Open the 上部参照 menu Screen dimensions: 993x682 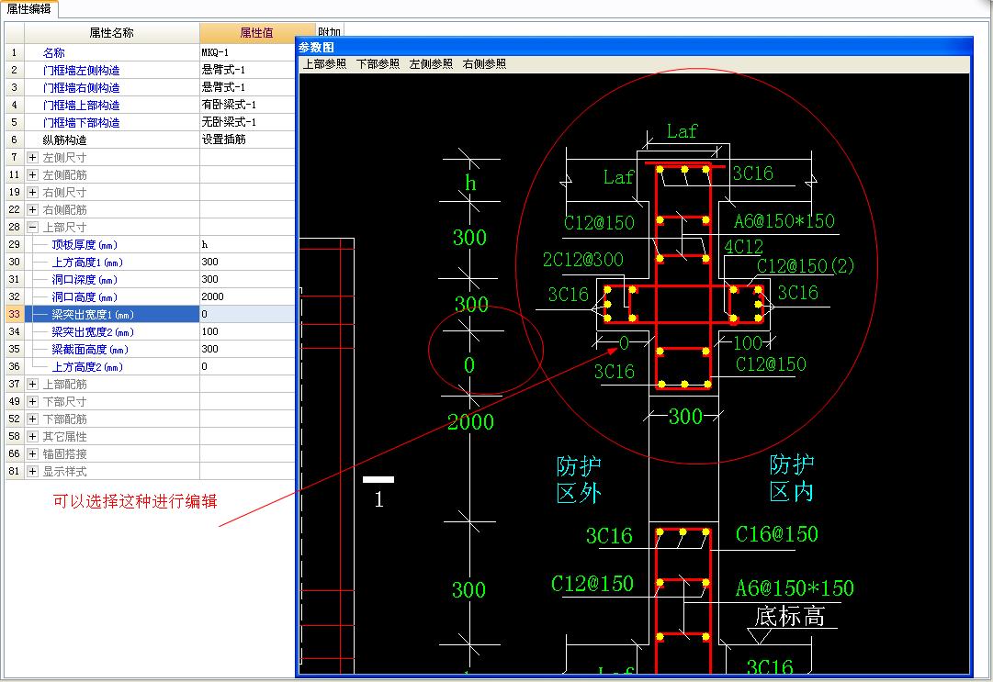point(324,64)
